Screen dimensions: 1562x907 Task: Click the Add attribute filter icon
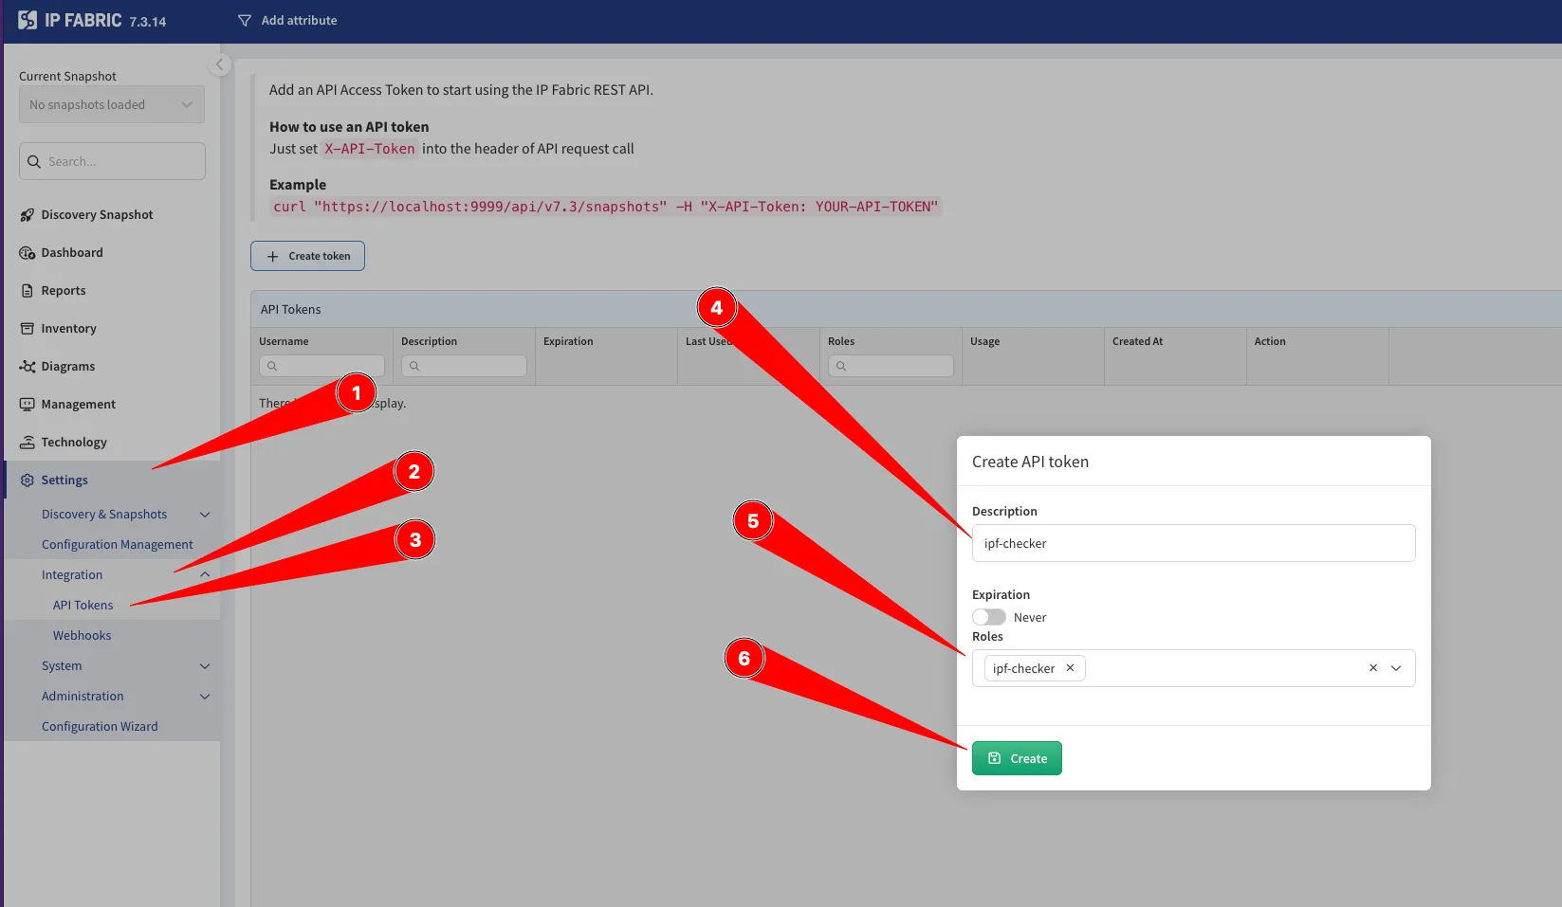pos(245,21)
